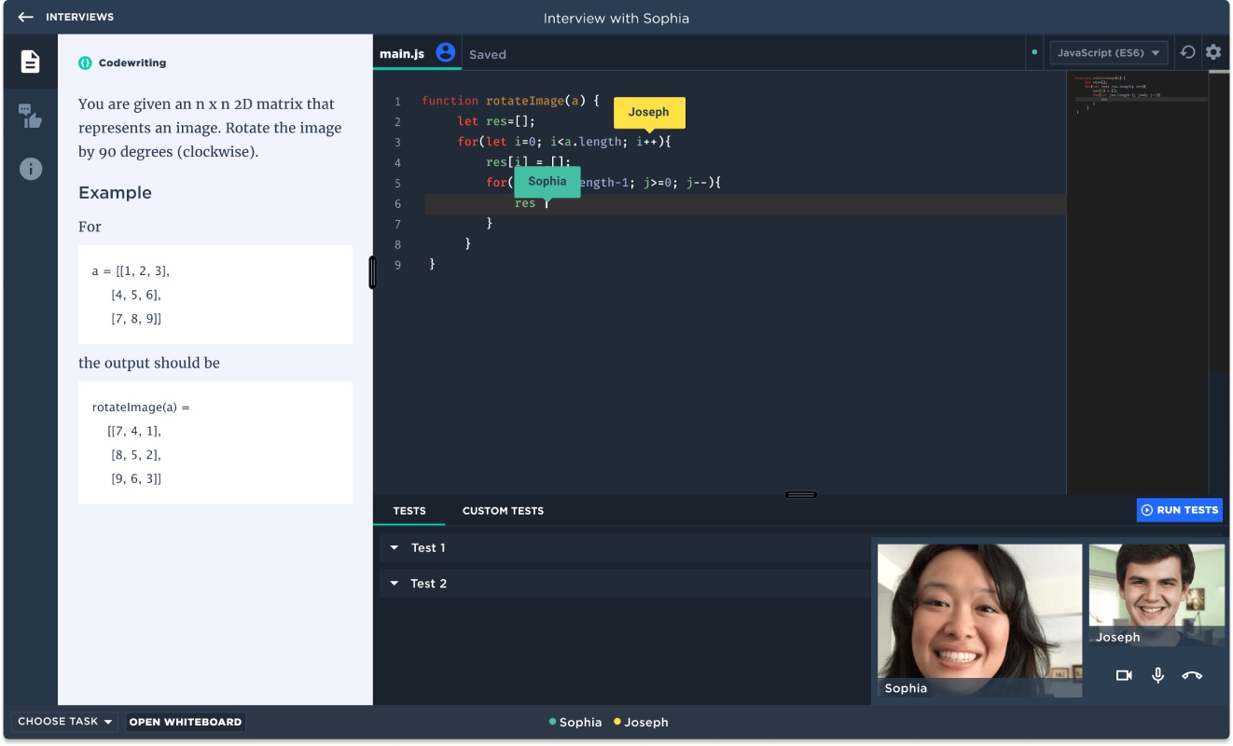Mute the microphone in the video panel

coord(1157,675)
